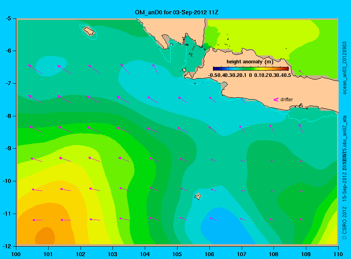Click the 100 longitude axis label
Image resolution: width=351 pixels, height=259 pixels.
click(16, 254)
